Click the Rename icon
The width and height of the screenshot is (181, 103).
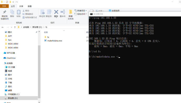[63, 12]
